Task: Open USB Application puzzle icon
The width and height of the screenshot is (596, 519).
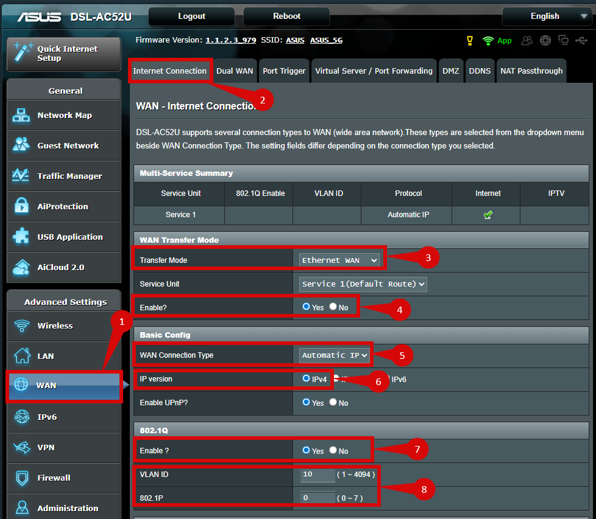Action: pyautogui.click(x=21, y=237)
